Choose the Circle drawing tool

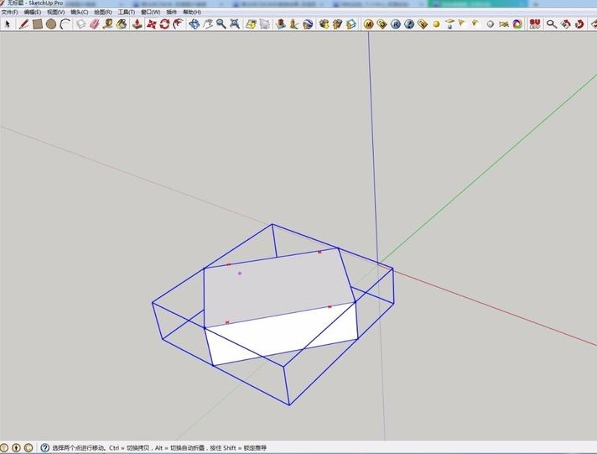(51, 24)
